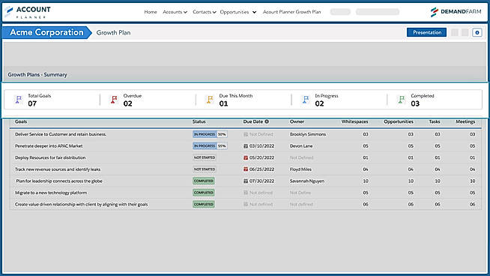Click the Meetings column header
This screenshot has height=276, width=490.
click(465, 121)
